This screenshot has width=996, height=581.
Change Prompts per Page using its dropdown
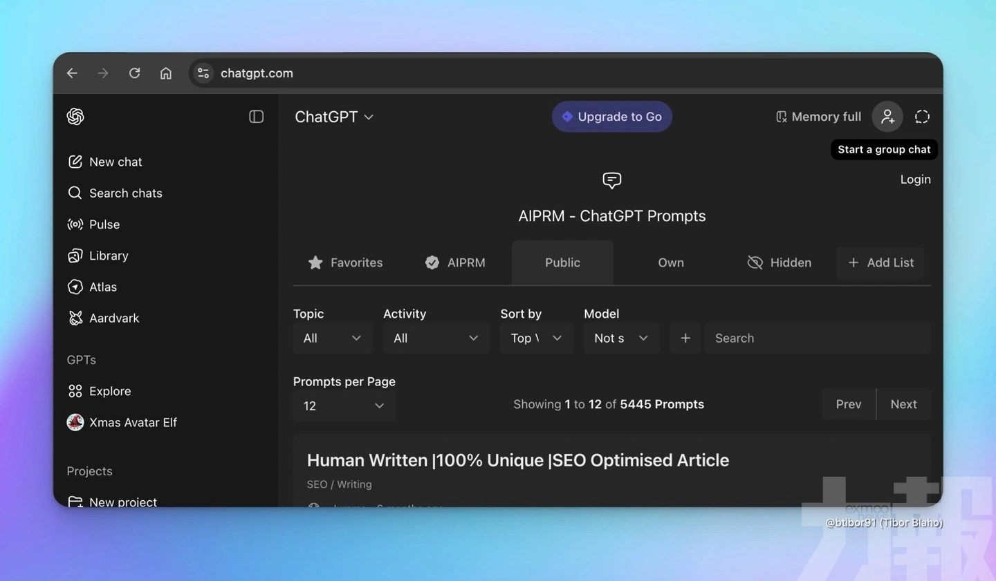pos(344,406)
